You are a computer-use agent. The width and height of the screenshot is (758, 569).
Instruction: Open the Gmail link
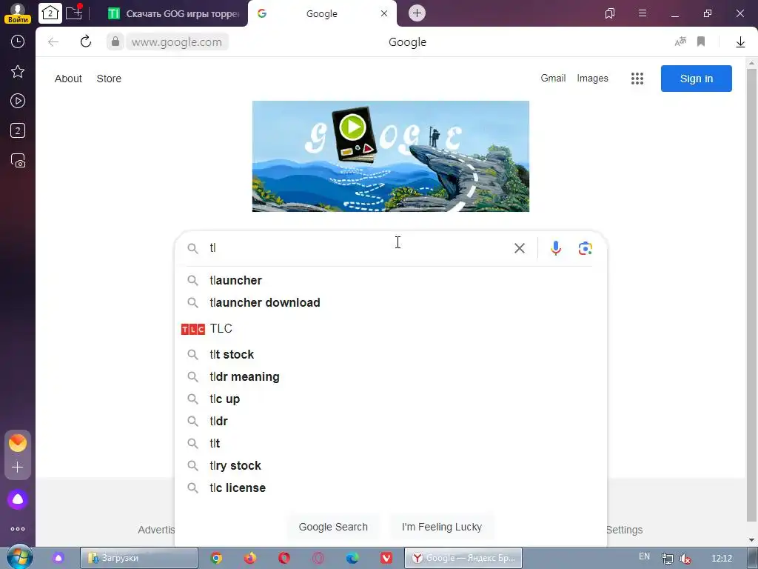coord(553,78)
